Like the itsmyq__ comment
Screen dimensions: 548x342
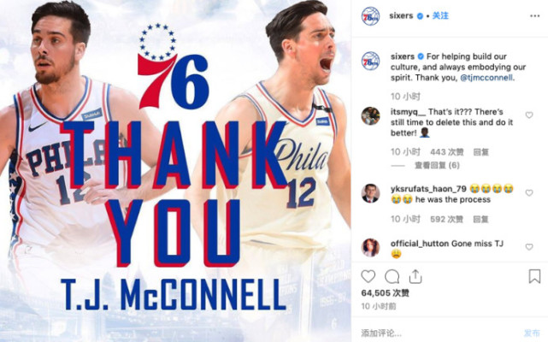point(529,115)
